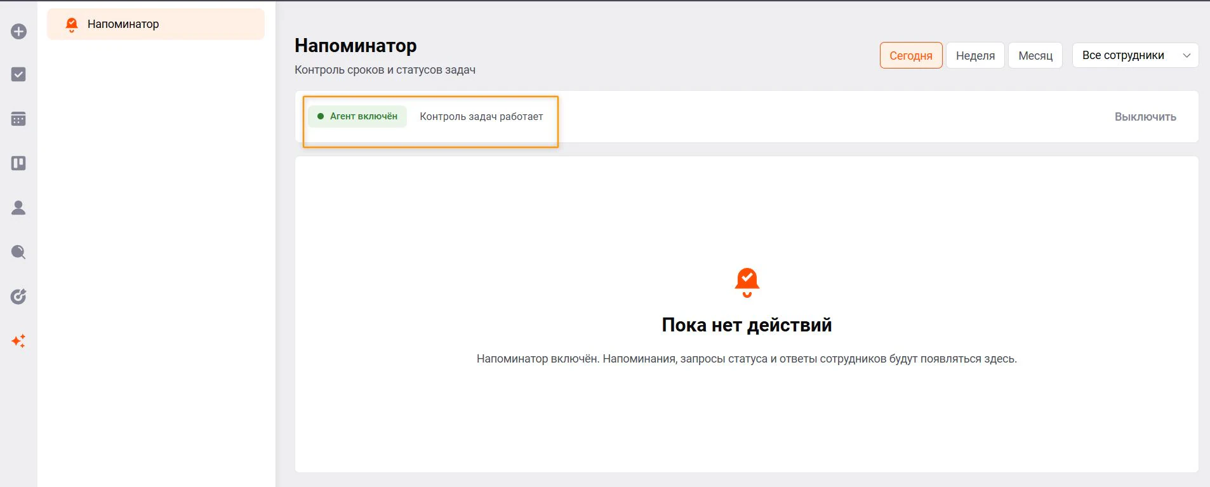This screenshot has width=1210, height=487.
Task: Click the search magnifier icon in sidebar
Action: (18, 252)
